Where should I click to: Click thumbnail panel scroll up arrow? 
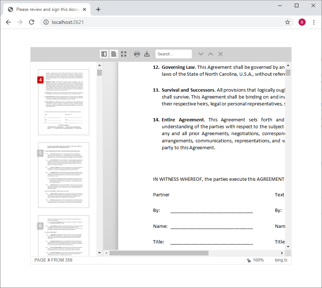[x=100, y=65]
